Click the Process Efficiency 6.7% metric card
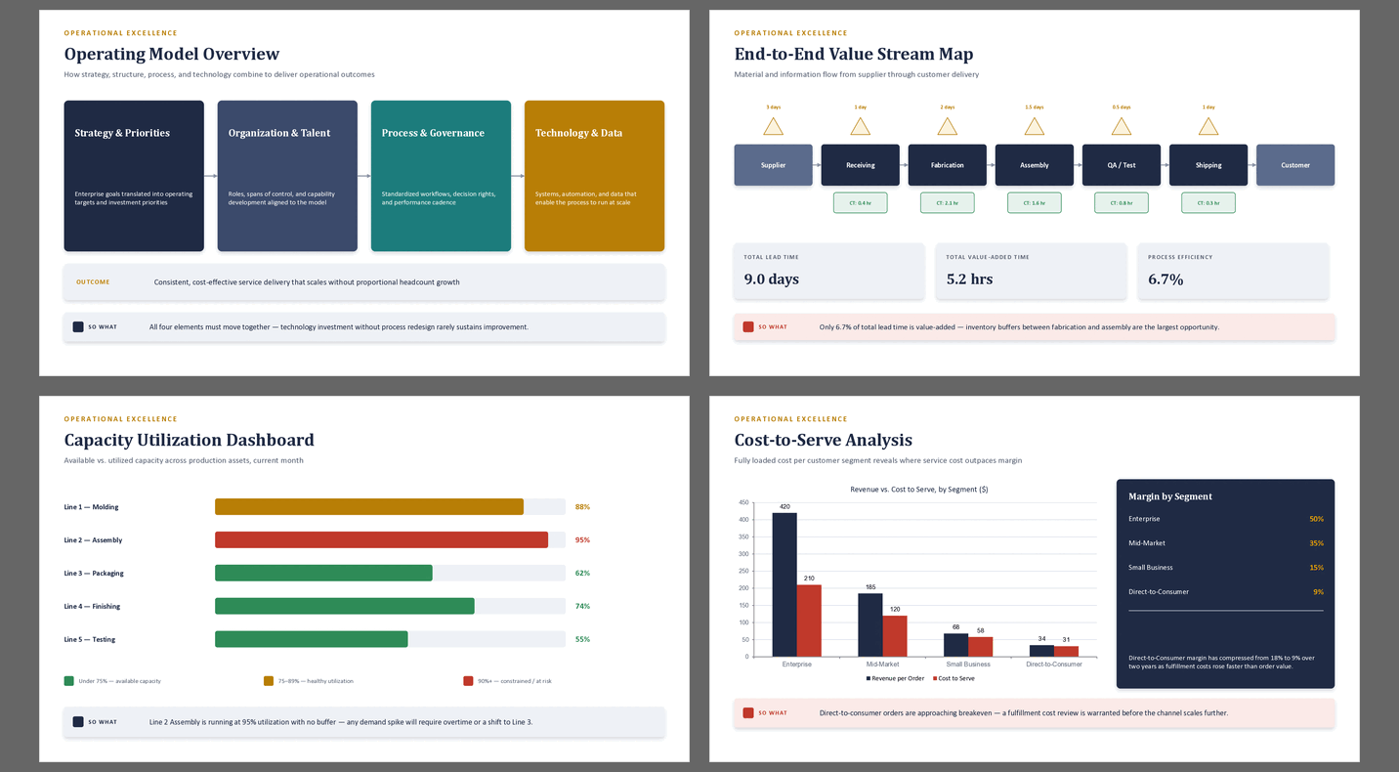 tap(1233, 271)
